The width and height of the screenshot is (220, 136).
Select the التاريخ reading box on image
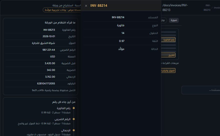168,55
